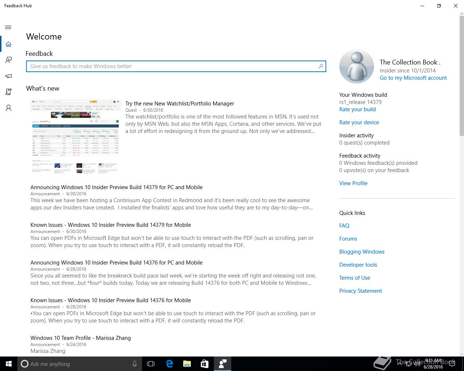Open Developer tools quick link

(358, 265)
